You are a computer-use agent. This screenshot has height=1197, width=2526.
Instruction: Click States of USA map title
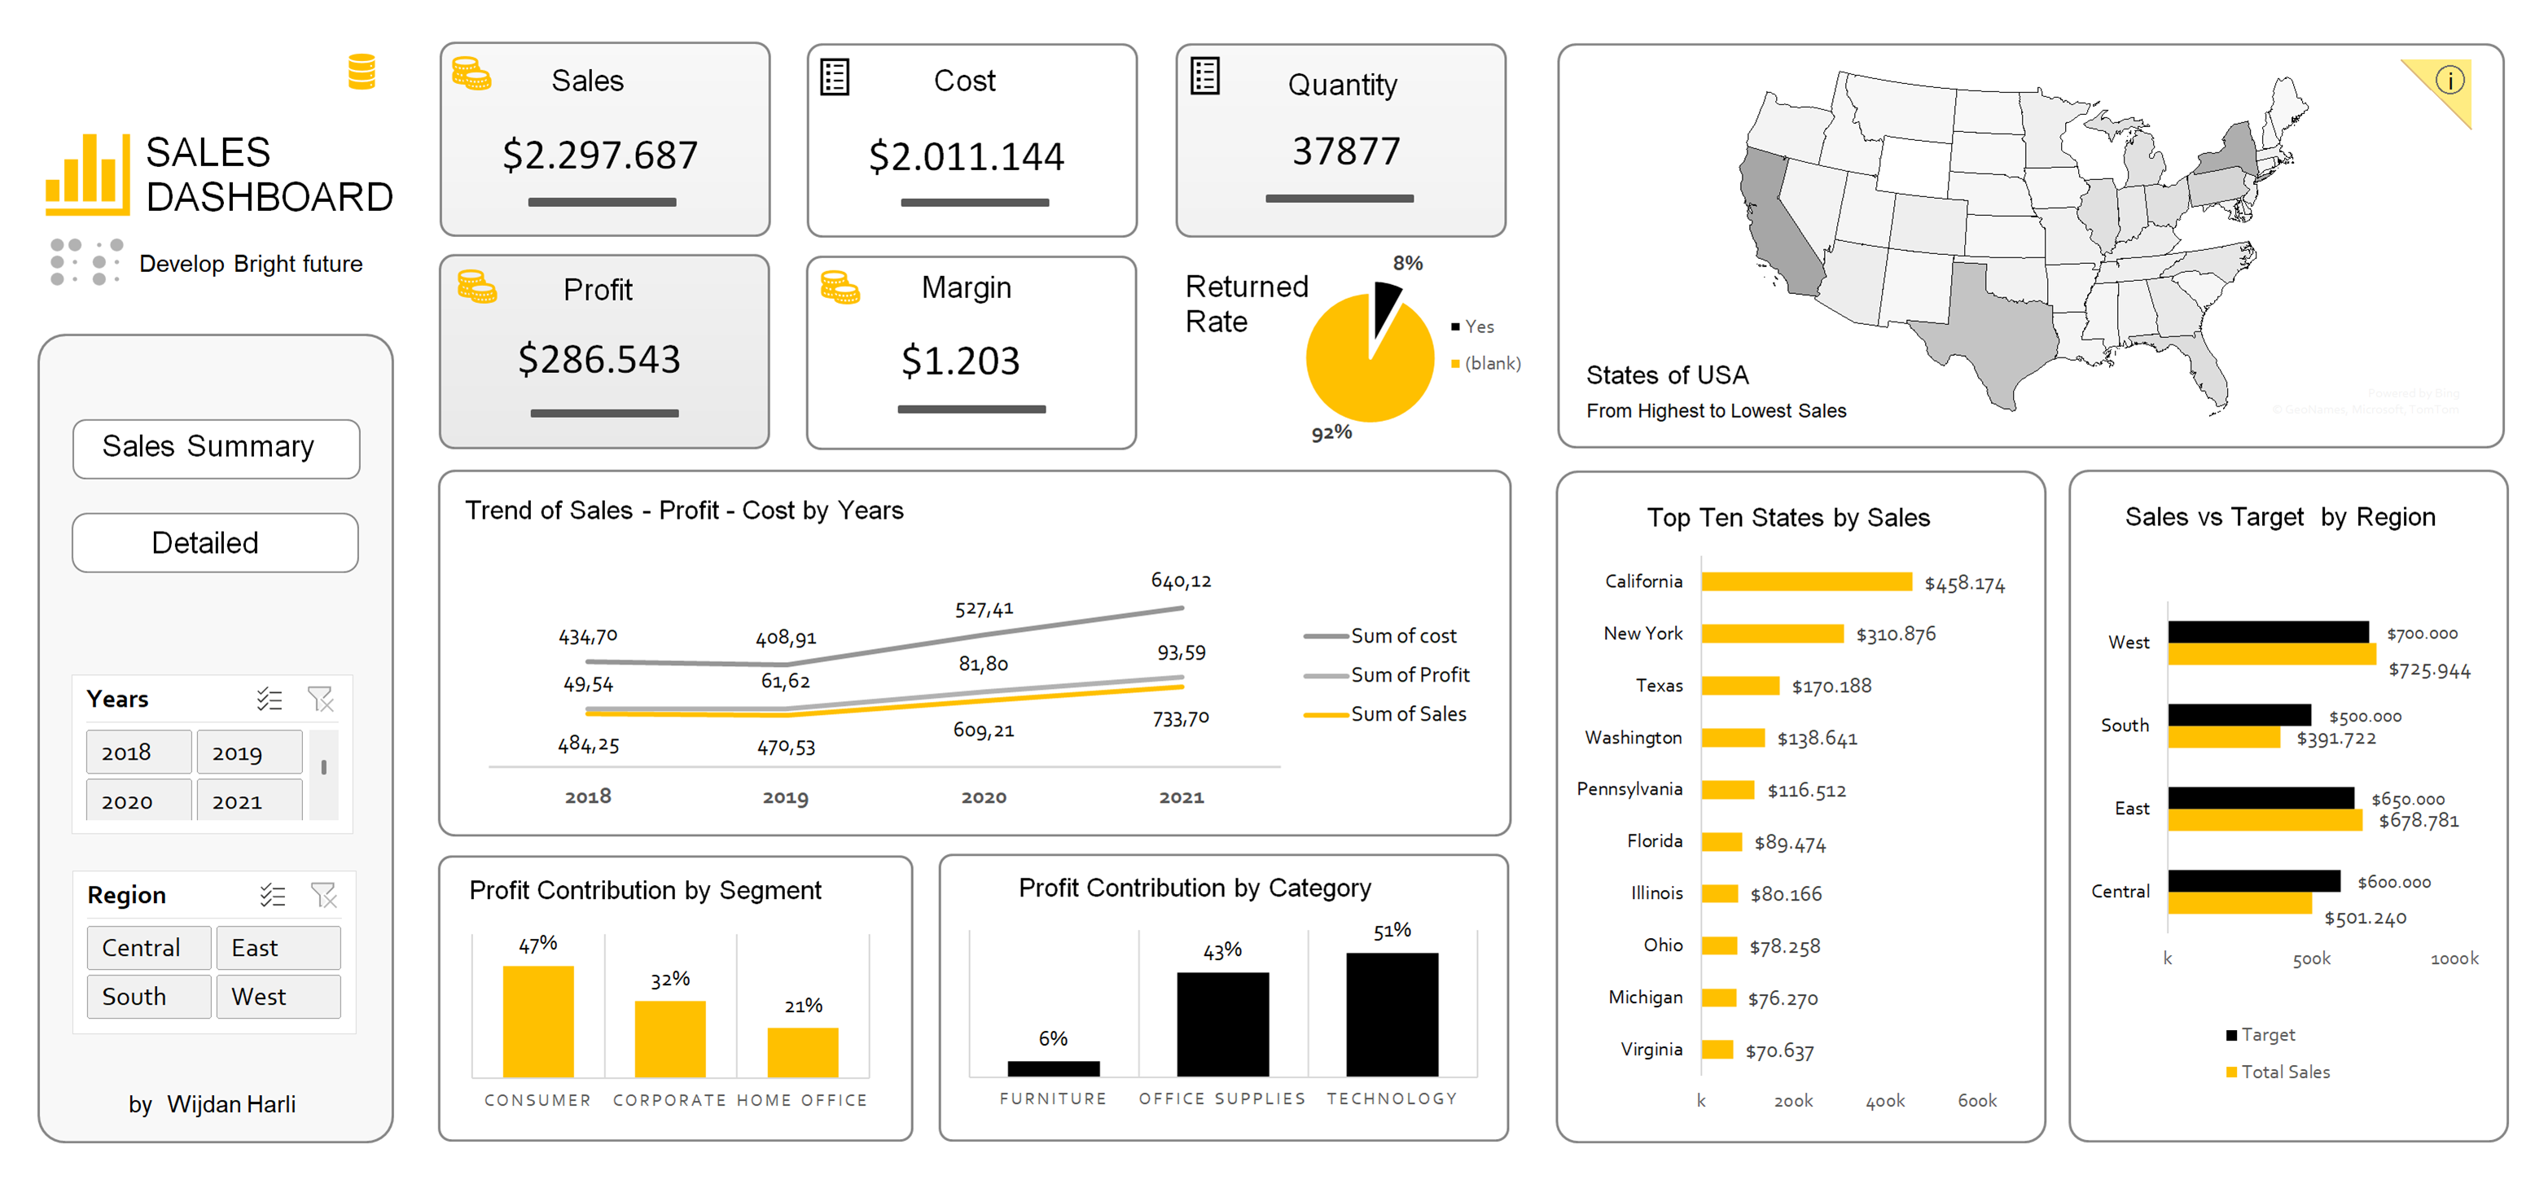[1667, 375]
